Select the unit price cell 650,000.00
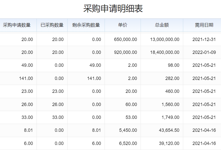 click(125, 39)
